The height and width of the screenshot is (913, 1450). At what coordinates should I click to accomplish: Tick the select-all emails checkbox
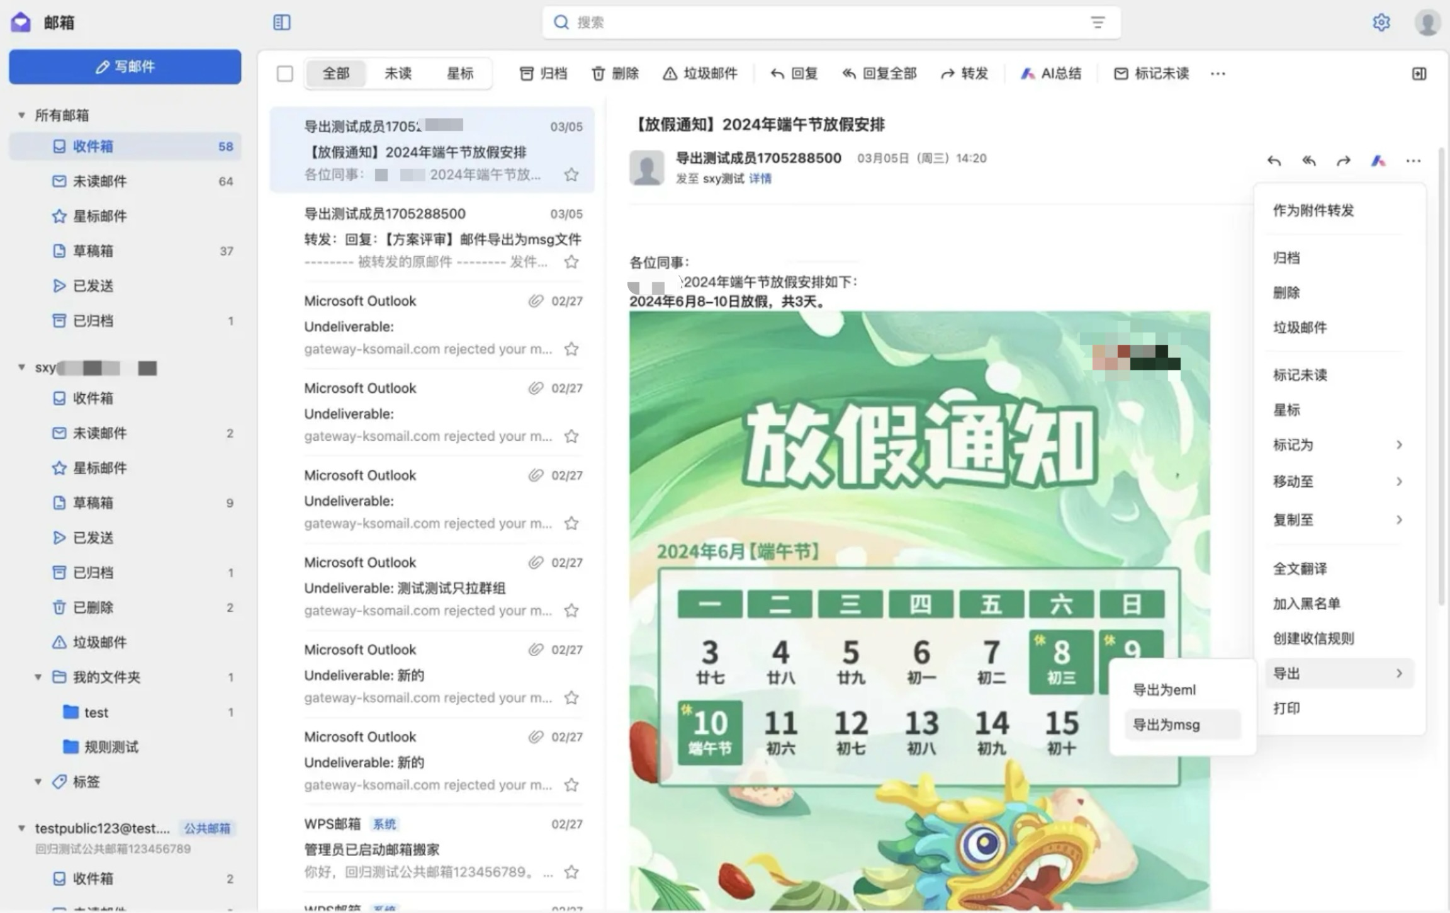285,74
